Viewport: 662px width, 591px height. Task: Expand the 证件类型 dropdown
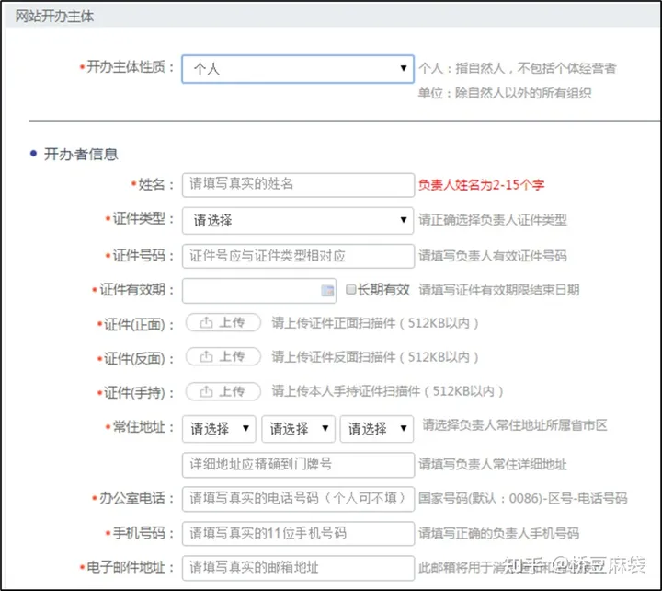[x=298, y=220]
